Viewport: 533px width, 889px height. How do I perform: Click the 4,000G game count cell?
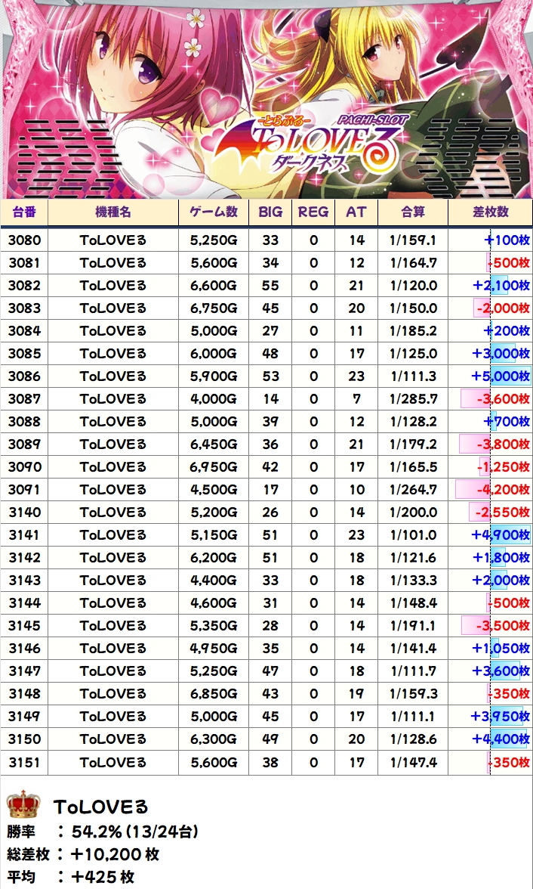[x=214, y=399]
